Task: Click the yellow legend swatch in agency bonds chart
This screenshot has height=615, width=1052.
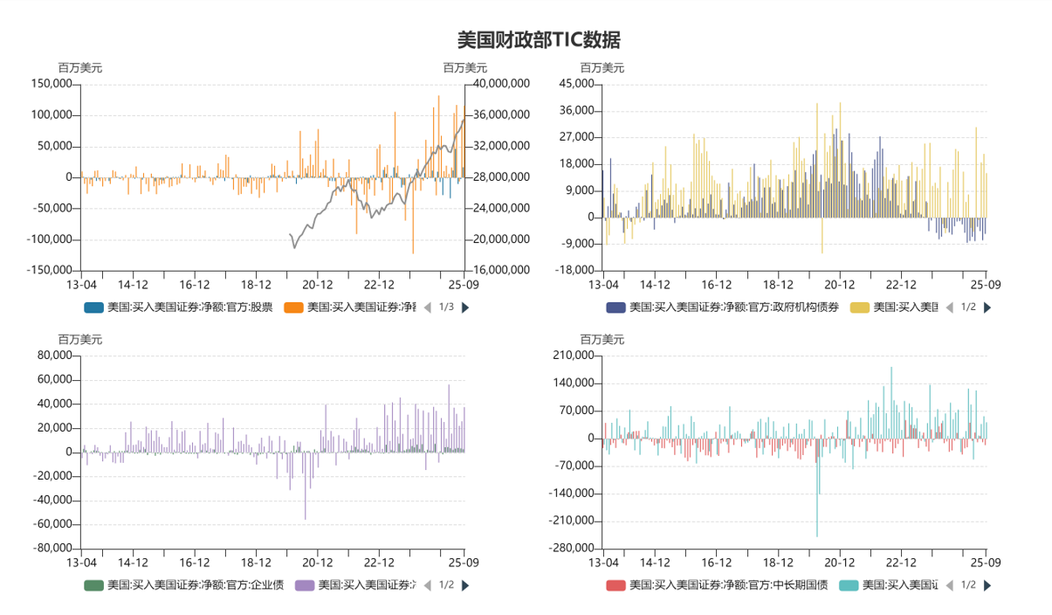Action: click(860, 307)
